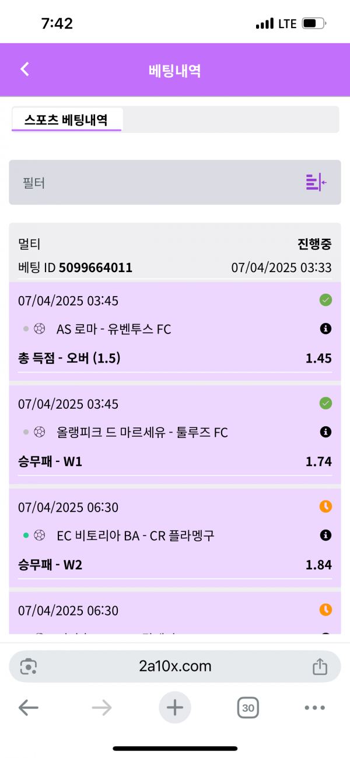Tap camera scan icon in address bar
Viewport: 350px width, 758px height.
coord(29,666)
